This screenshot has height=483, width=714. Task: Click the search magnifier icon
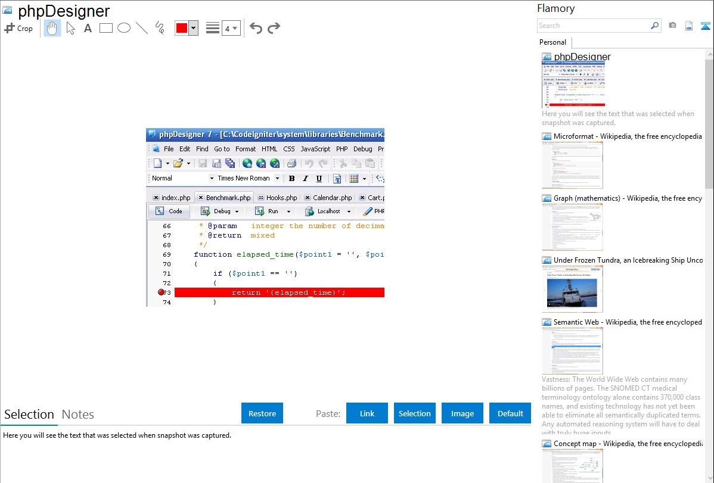[654, 26]
